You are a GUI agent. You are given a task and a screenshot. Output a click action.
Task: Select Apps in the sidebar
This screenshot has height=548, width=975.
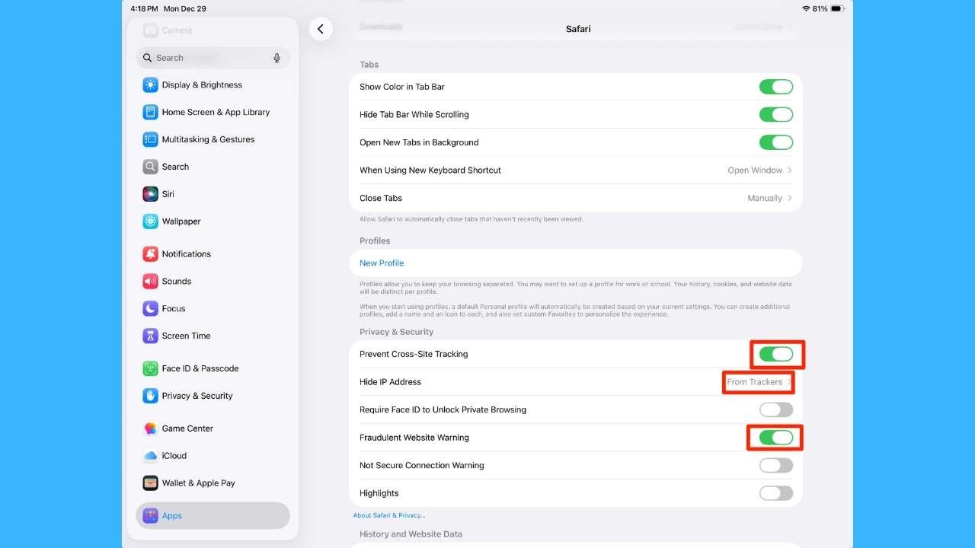[213, 516]
